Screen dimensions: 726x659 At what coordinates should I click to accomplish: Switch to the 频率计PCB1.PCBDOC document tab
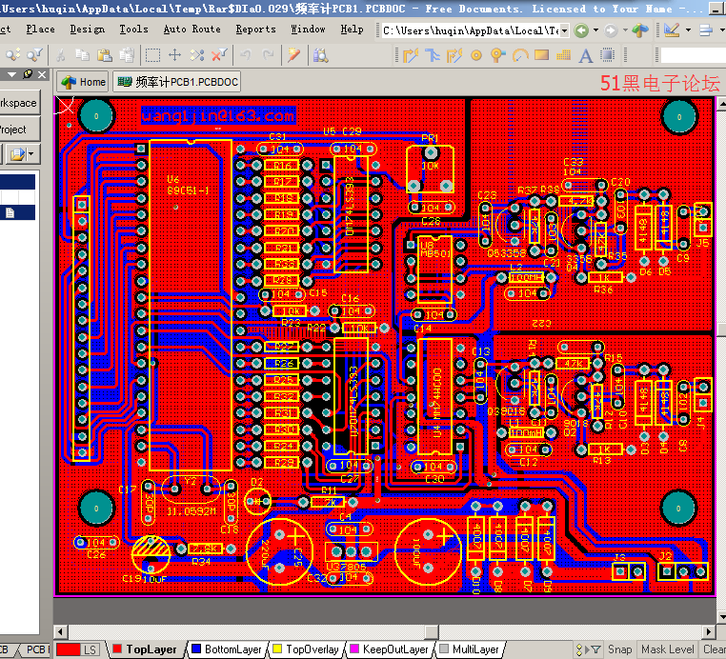point(177,82)
